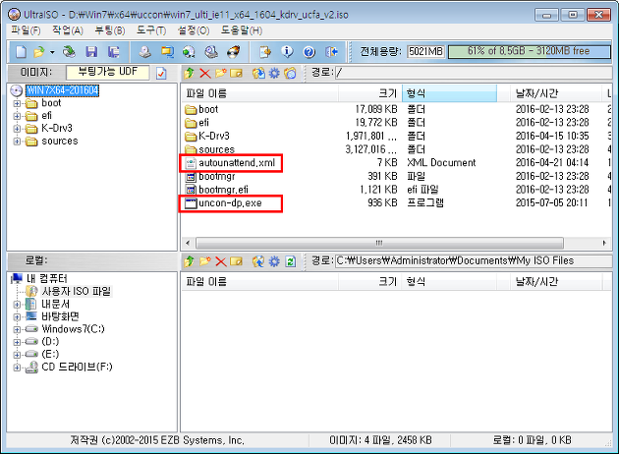Open the 부팅(B) menu
619x454 pixels.
110,30
